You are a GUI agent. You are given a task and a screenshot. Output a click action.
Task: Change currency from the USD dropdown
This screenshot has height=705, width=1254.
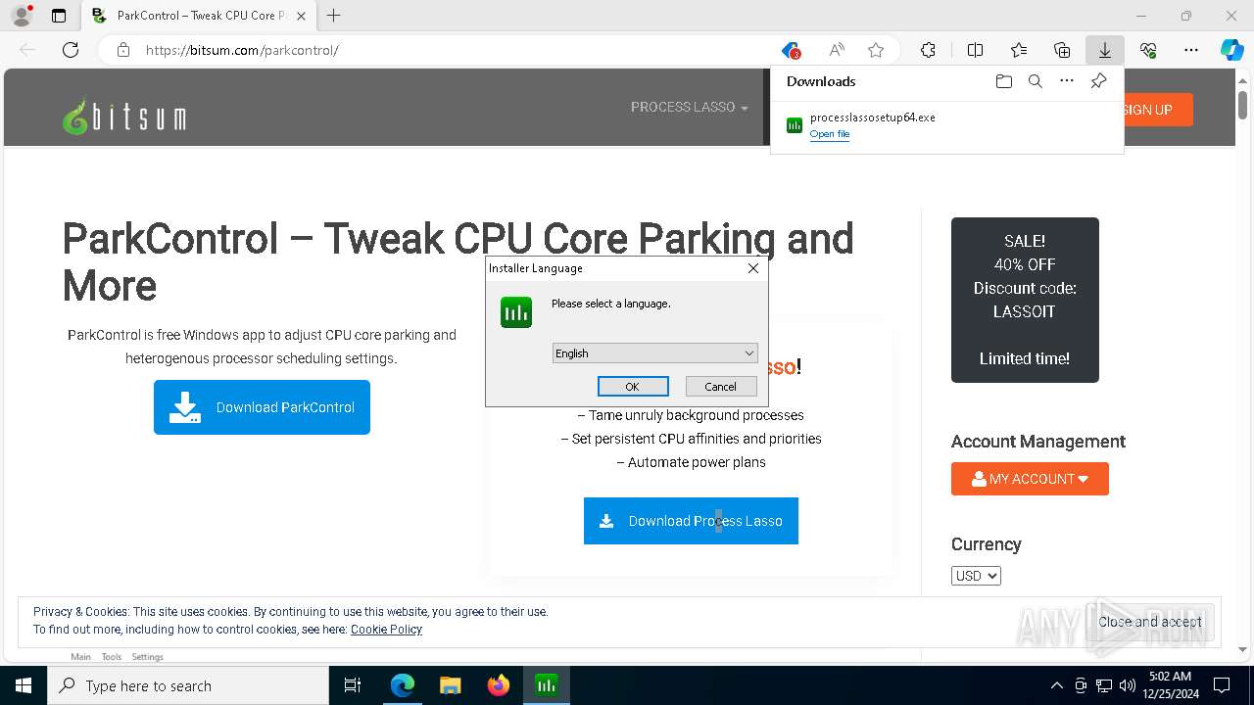(x=976, y=576)
